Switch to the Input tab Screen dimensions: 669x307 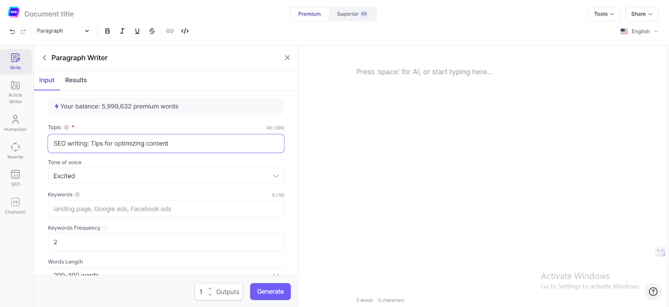(47, 80)
